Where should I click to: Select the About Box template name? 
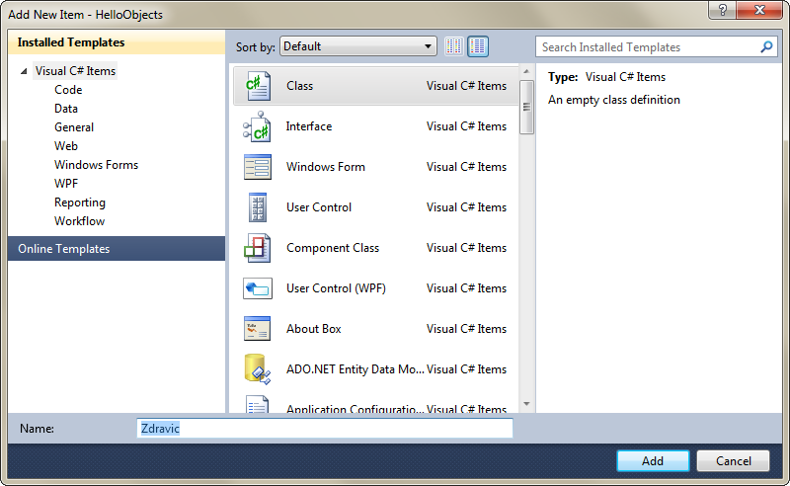(x=314, y=329)
